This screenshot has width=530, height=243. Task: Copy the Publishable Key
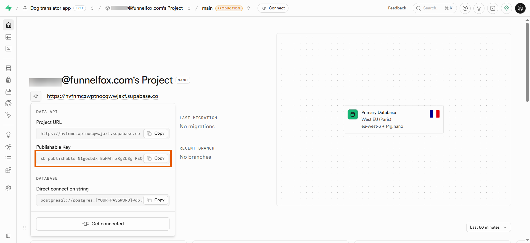point(156,158)
